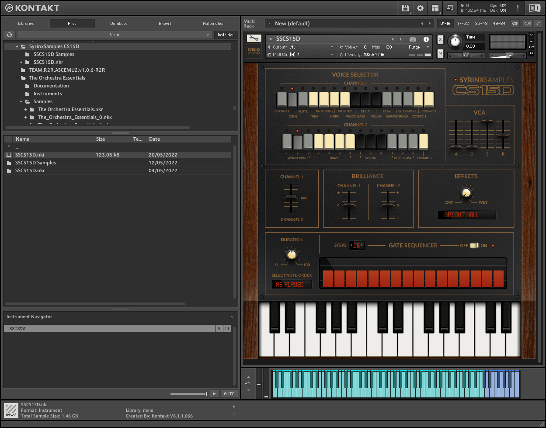The width and height of the screenshot is (546, 428).
Task: Toggle the aux button in rack header
Action: 527,24
